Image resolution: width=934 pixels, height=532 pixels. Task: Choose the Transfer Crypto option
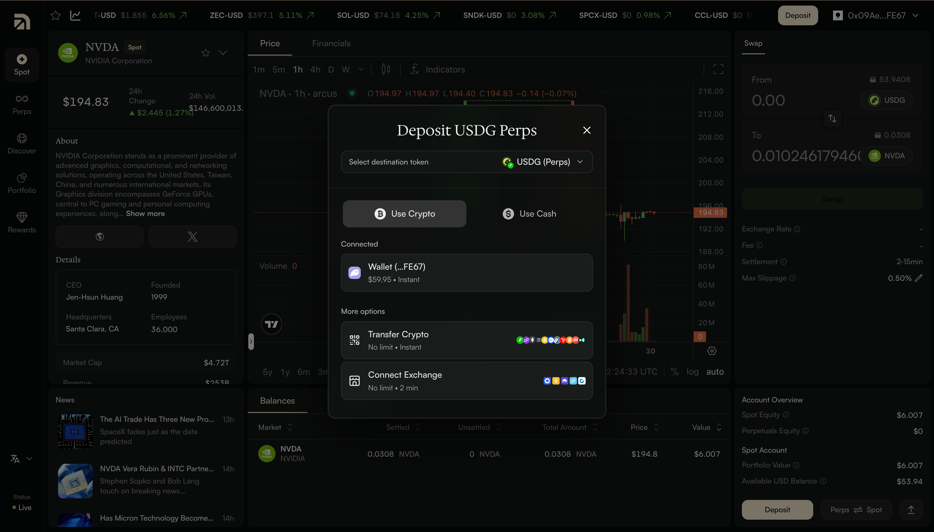(467, 340)
